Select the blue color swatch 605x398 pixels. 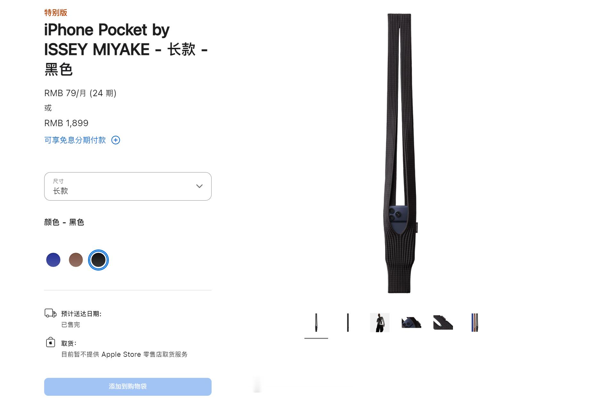coord(53,260)
